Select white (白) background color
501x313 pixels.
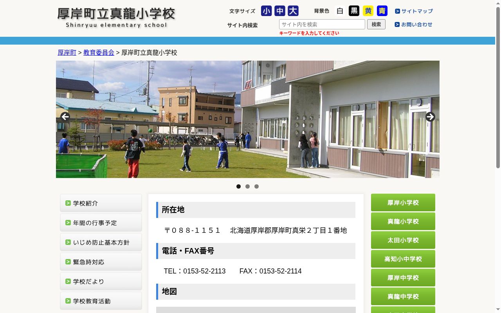[340, 11]
